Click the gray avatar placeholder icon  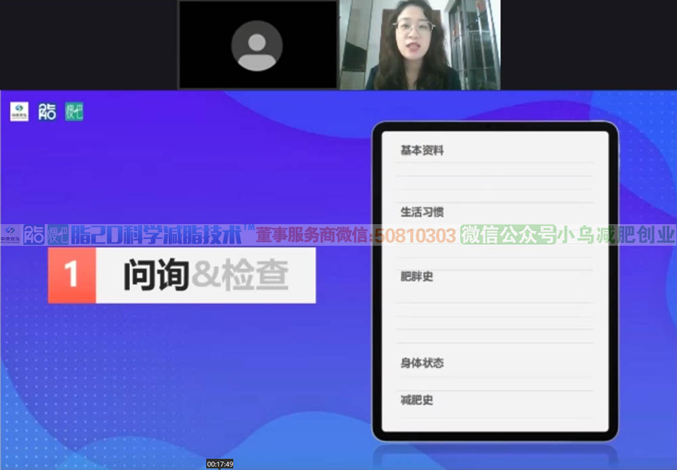coord(257,45)
